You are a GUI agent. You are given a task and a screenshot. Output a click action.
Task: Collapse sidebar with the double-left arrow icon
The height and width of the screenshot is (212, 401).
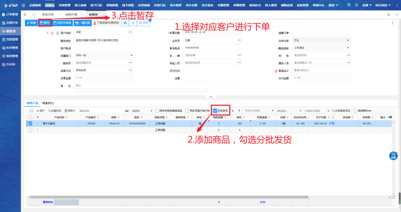pyautogui.click(x=25, y=14)
